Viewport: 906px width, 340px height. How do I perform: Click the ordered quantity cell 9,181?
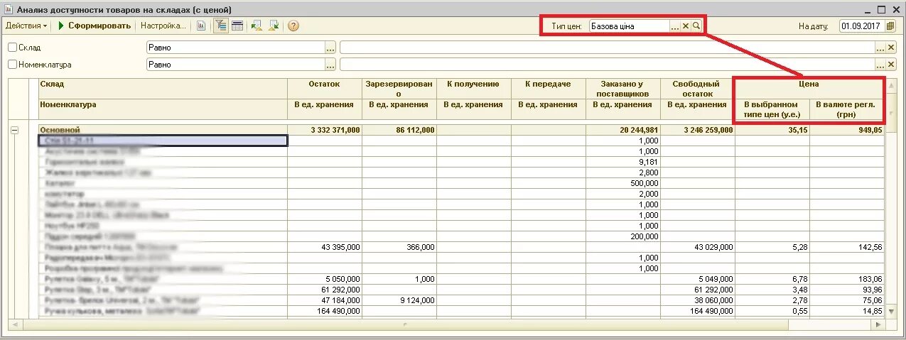(x=622, y=162)
